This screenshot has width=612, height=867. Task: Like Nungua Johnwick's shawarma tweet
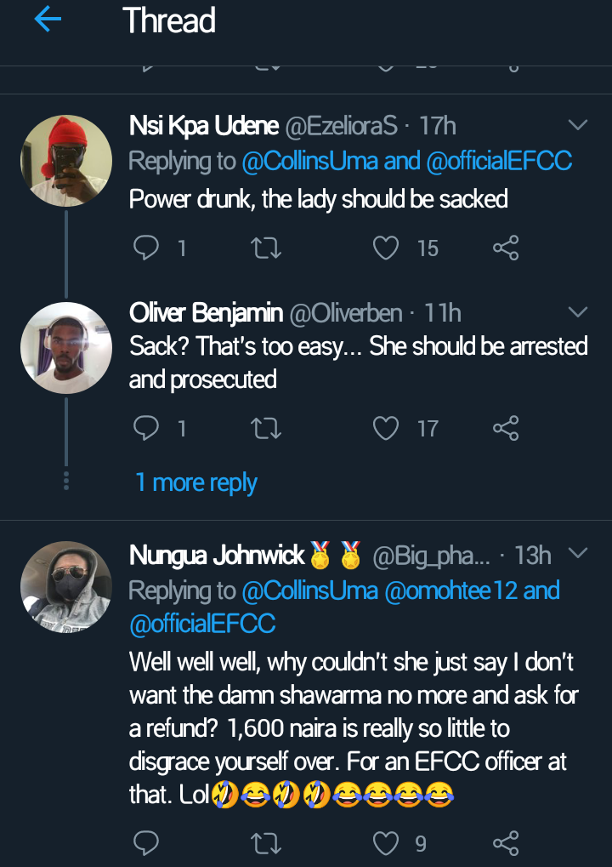[x=387, y=843]
